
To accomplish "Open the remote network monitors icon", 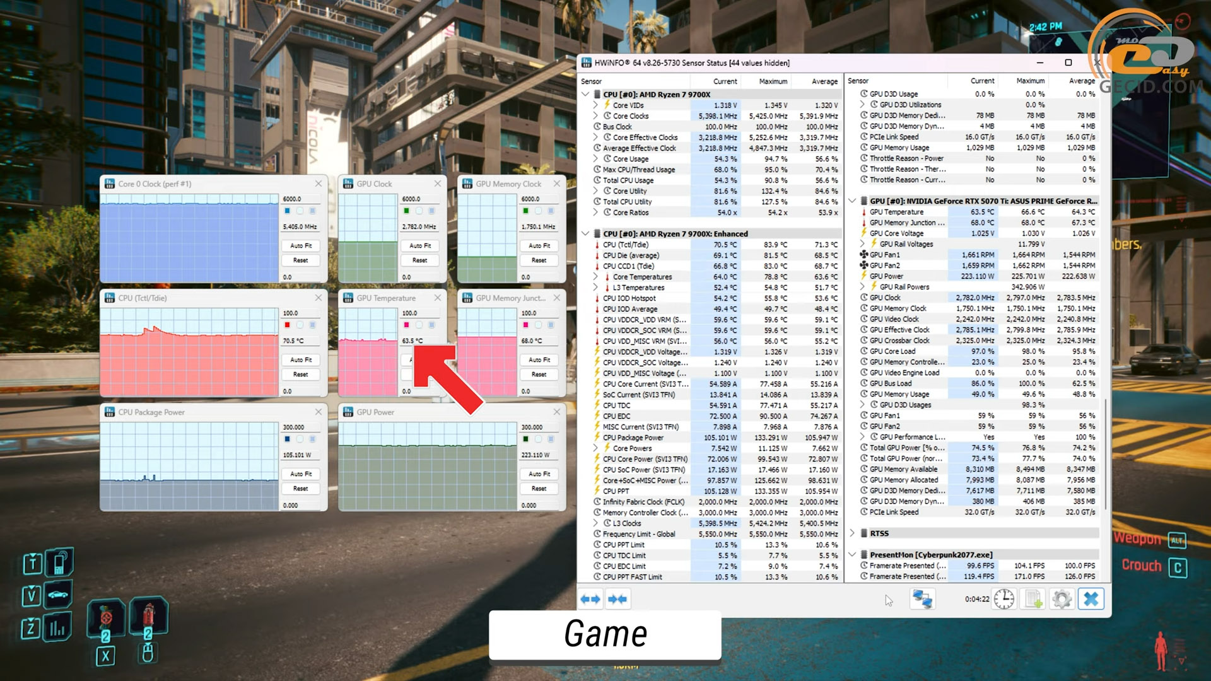I will click(x=922, y=599).
